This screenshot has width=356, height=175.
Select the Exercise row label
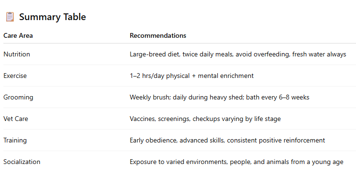tap(15, 76)
